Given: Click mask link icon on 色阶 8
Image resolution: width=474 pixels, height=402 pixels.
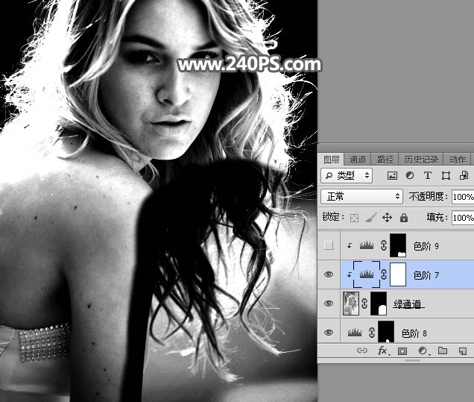Looking at the screenshot, I should pyautogui.click(x=372, y=333).
